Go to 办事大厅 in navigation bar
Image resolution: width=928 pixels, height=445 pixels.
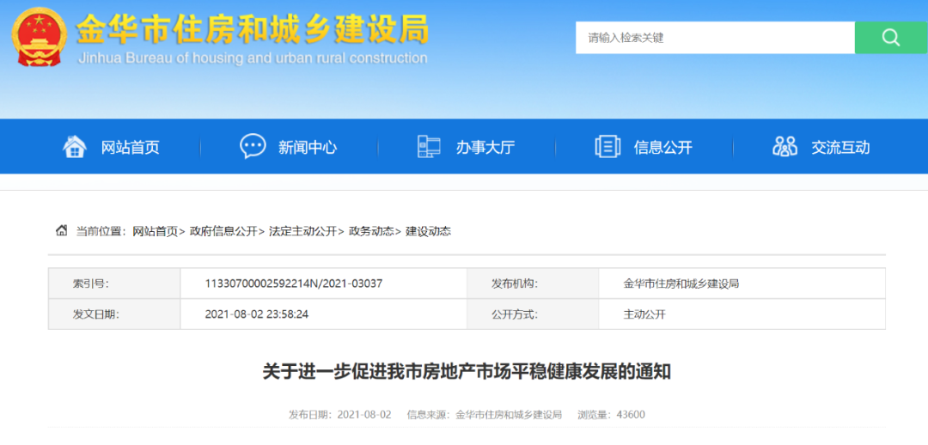point(485,148)
